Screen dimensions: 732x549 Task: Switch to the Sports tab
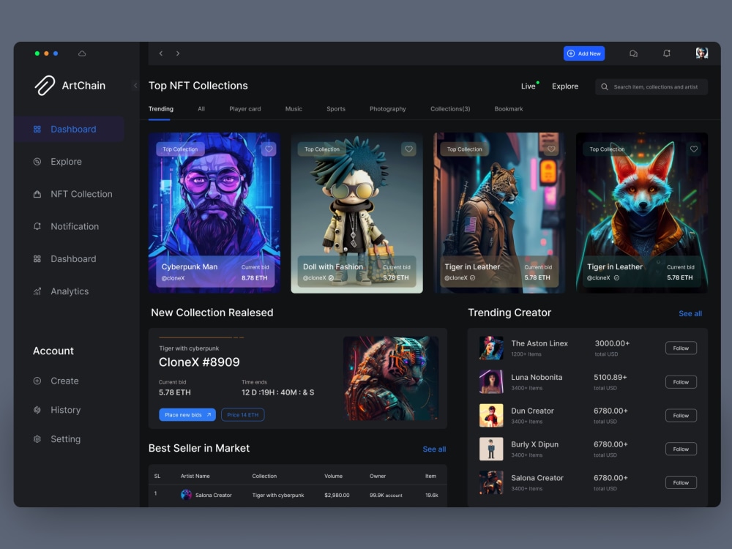point(336,109)
